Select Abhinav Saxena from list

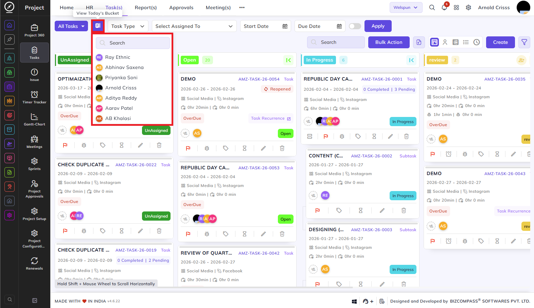click(x=124, y=67)
